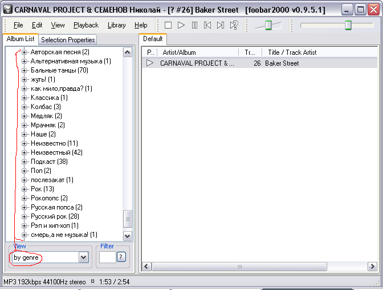Open the File menu

pos(18,25)
